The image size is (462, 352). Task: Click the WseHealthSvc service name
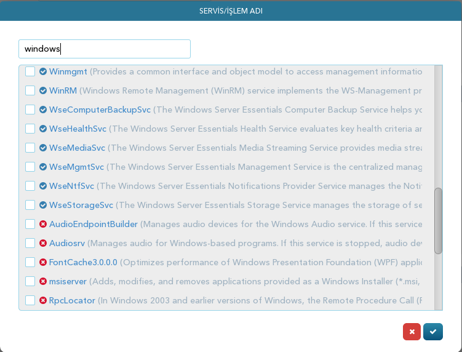tap(78, 129)
